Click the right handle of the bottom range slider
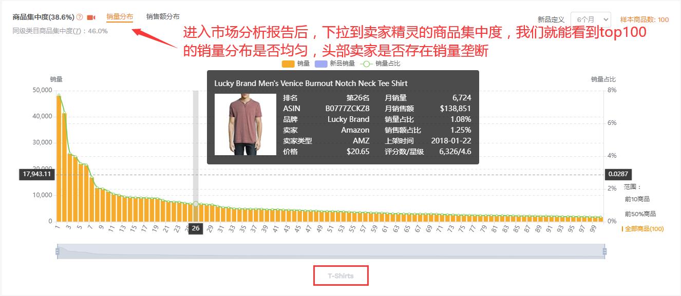The image size is (681, 296). [604, 251]
